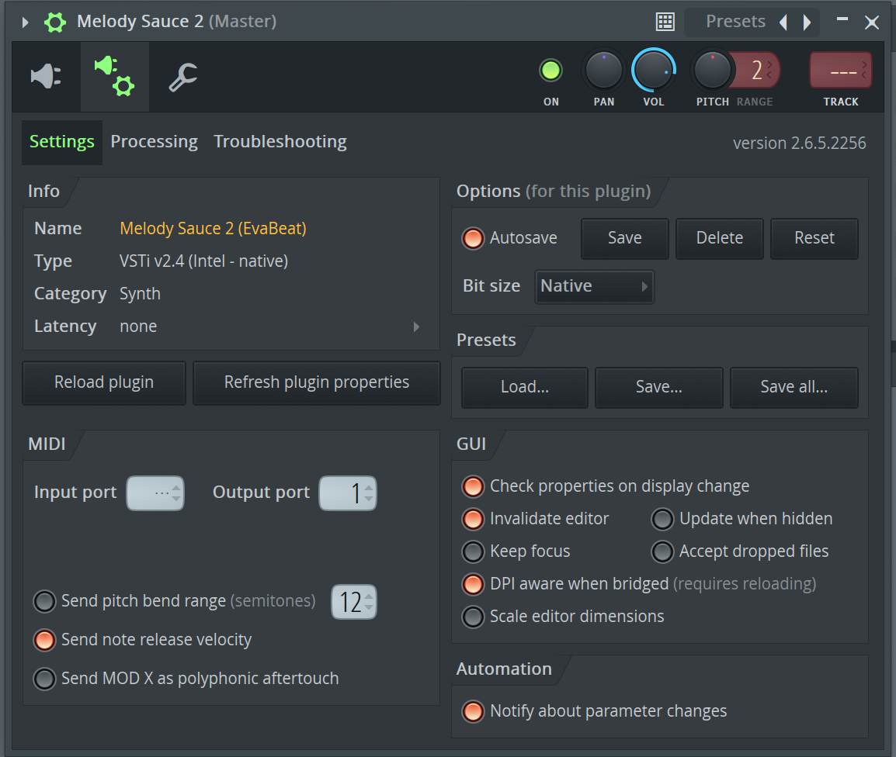The height and width of the screenshot is (757, 896).
Task: Click the plugin name Melody Sauce 2 (EvaBeat)
Action: 214,228
